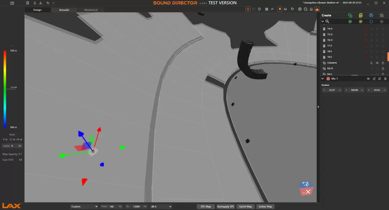
Task: Collapse the Mic 1 properties section
Action: [x=323, y=79]
